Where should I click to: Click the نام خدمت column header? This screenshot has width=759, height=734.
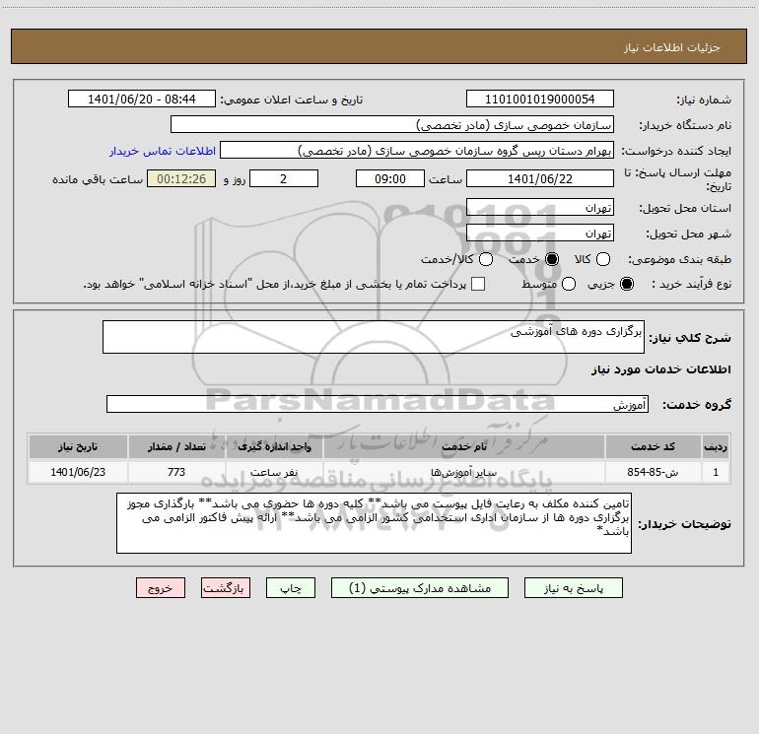coord(463,446)
